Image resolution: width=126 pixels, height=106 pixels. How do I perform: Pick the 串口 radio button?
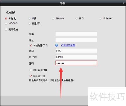click(x=76, y=18)
